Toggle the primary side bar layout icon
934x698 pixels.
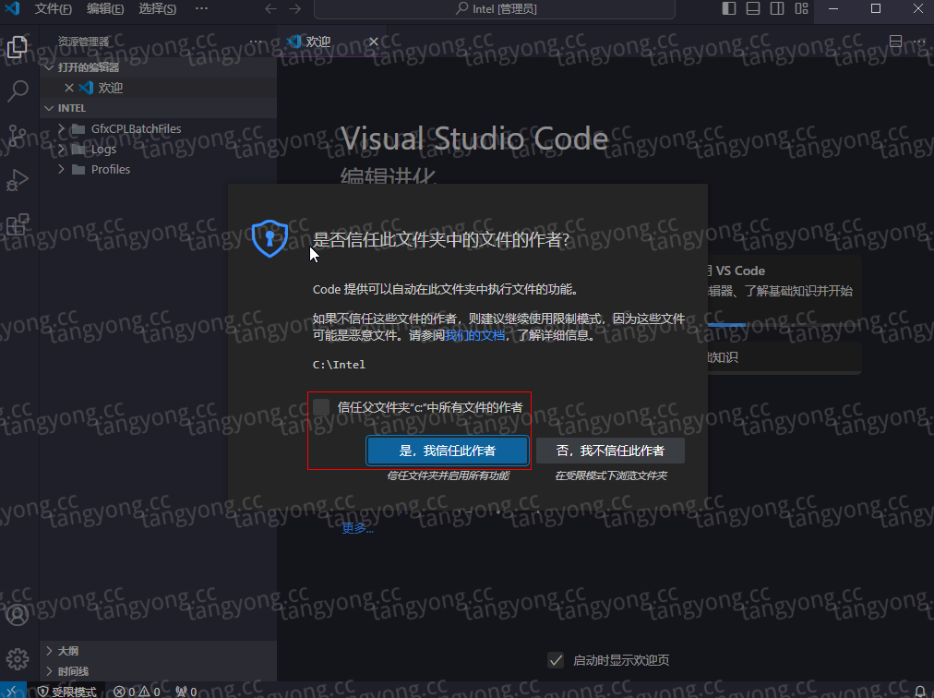[729, 8]
